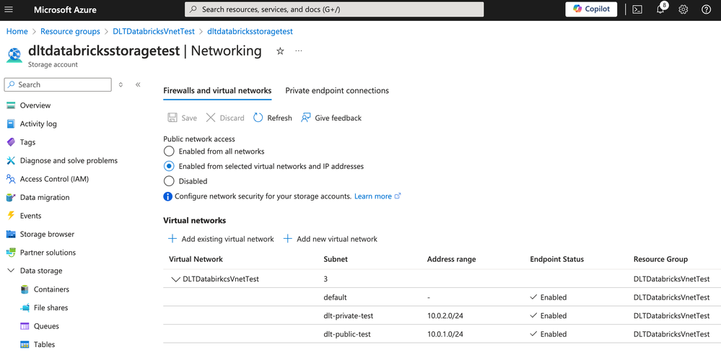
Task: Click the 10.0.1.0/24 address range
Action: (445, 334)
